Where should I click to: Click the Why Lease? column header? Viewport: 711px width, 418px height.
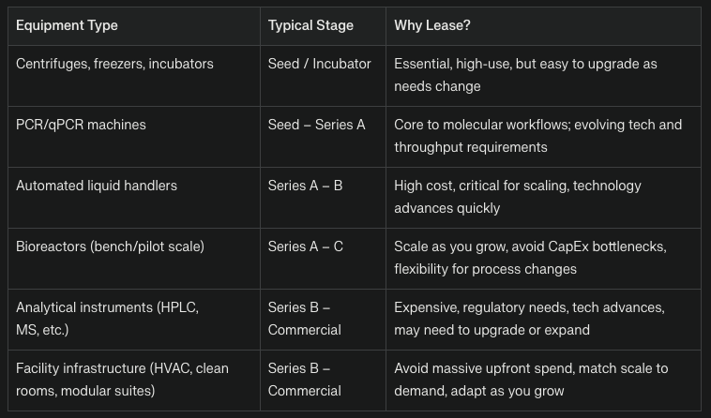click(543, 26)
